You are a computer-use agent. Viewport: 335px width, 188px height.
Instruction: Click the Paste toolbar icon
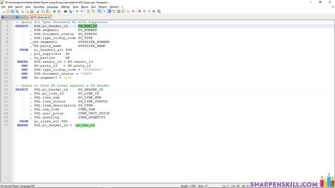[x=48, y=11]
